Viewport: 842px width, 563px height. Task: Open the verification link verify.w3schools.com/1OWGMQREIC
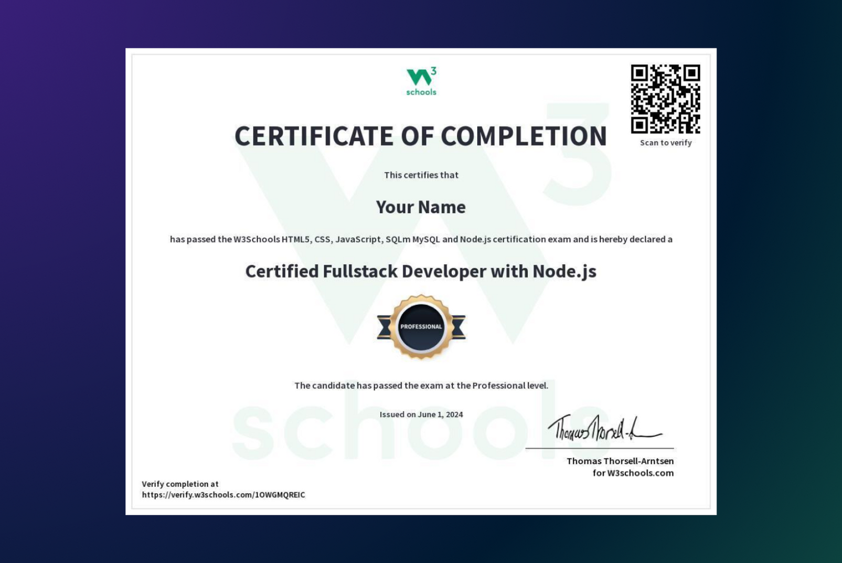[224, 495]
